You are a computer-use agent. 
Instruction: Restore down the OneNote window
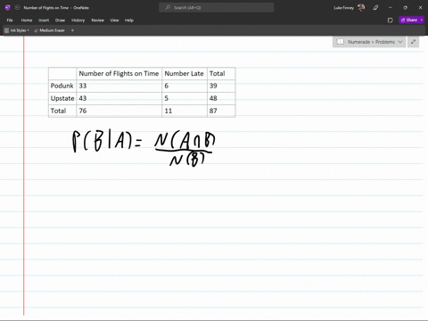pos(405,8)
